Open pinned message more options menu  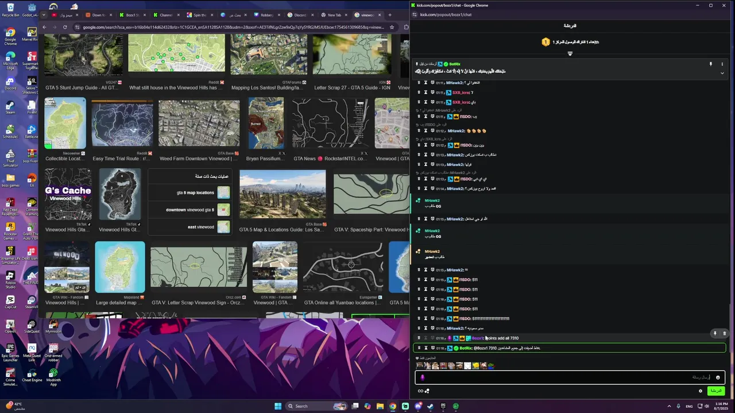pyautogui.click(x=722, y=64)
